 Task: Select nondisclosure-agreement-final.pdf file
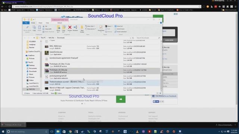pos(102,59)
